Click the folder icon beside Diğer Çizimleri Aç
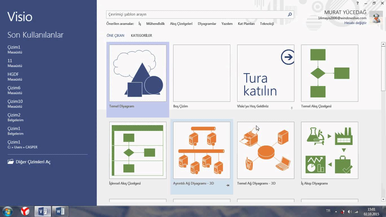 tap(11, 162)
